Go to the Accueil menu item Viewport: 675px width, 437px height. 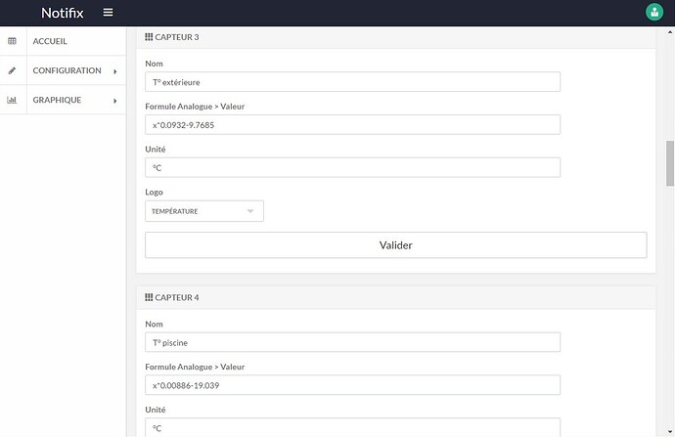pyautogui.click(x=50, y=41)
